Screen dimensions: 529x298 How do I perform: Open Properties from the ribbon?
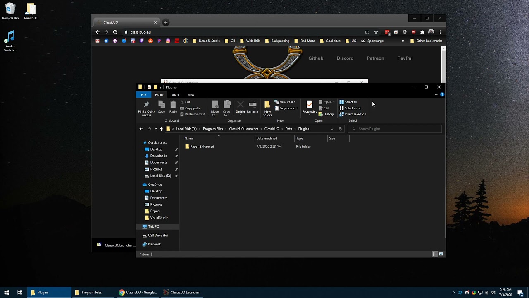[310, 108]
